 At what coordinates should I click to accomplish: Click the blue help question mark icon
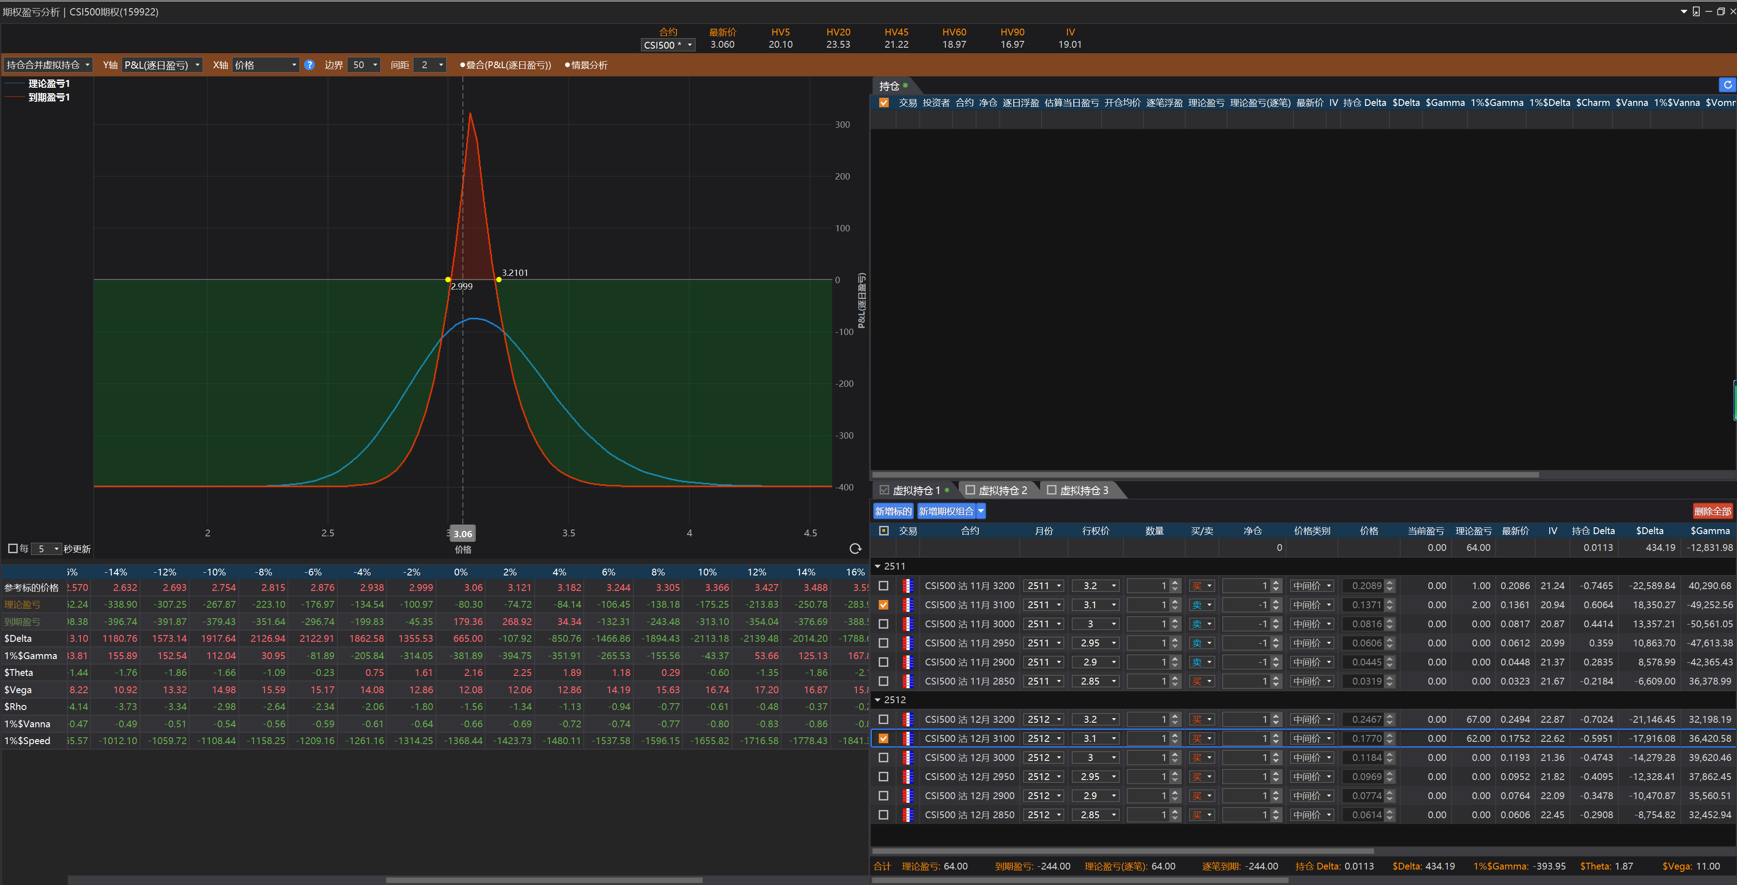pyautogui.click(x=310, y=65)
